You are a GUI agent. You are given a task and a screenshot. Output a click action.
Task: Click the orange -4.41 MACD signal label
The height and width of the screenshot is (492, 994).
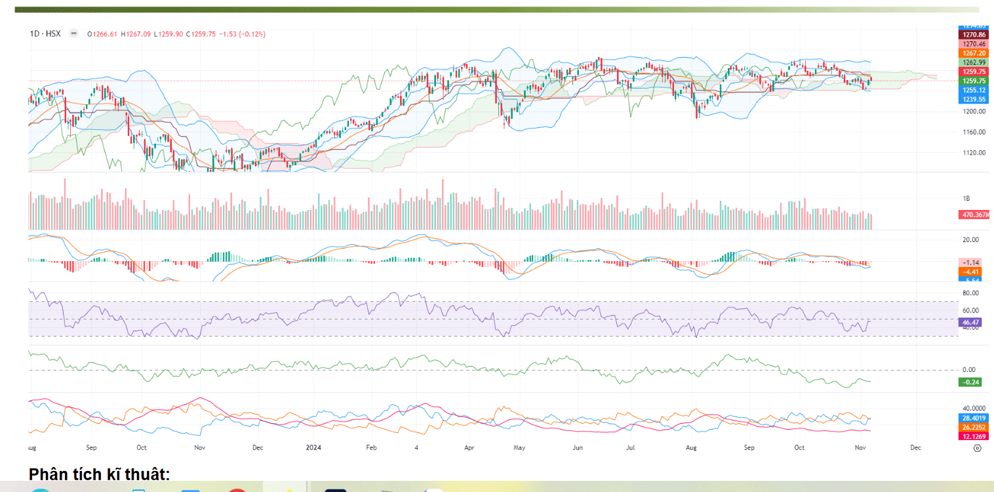point(970,271)
